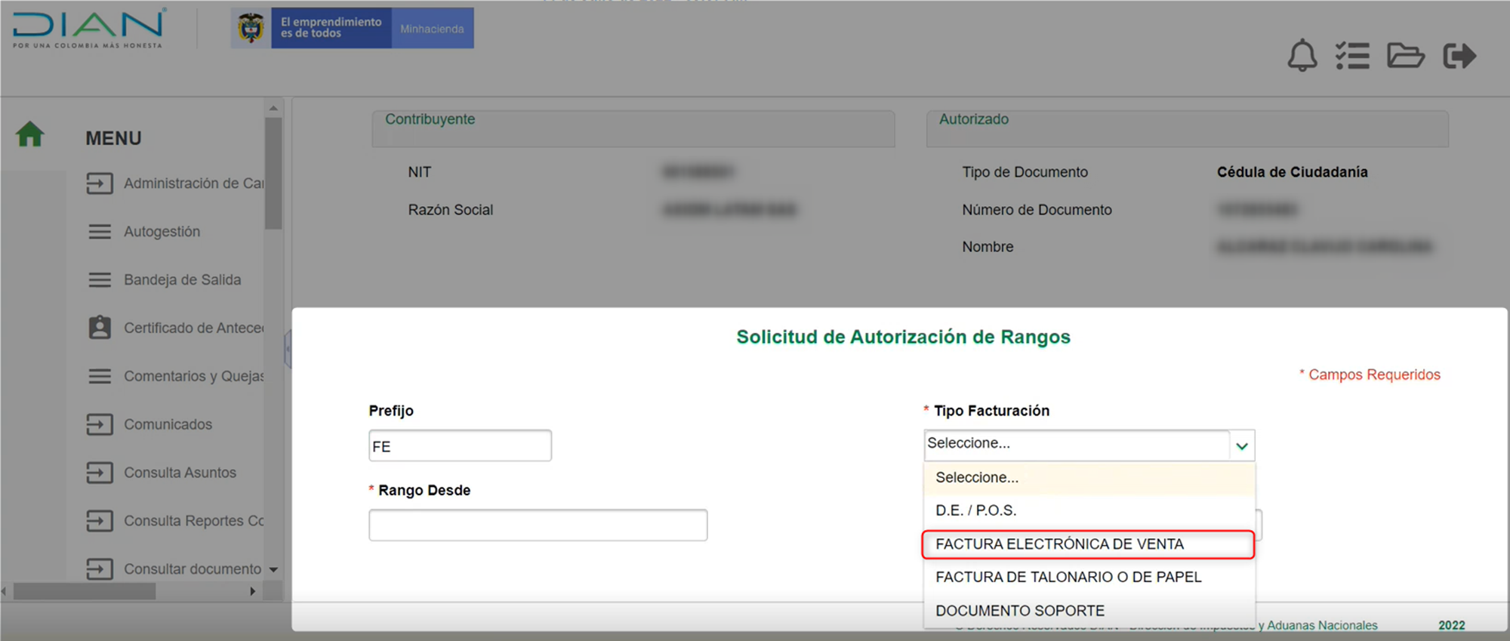Screen dimensions: 1510x641
Task: Focus the Rango Desde text field
Action: click(x=538, y=525)
